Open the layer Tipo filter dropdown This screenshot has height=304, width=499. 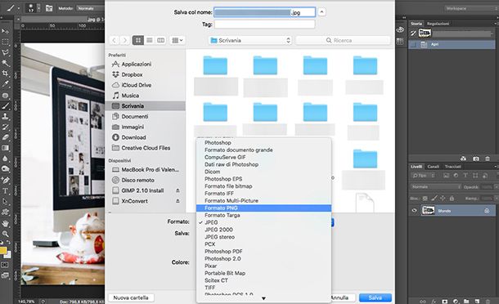pyautogui.click(x=423, y=176)
